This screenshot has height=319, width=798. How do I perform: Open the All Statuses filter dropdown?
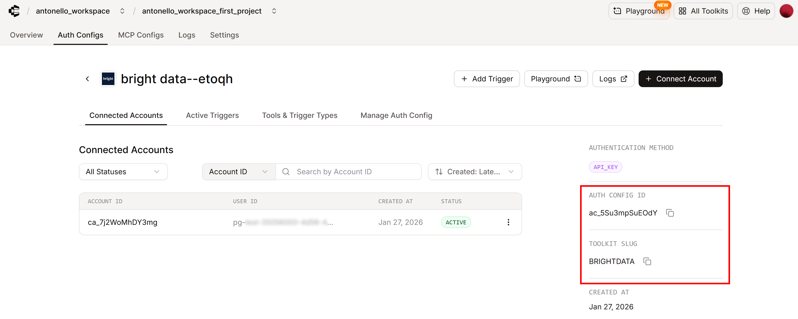coord(123,172)
